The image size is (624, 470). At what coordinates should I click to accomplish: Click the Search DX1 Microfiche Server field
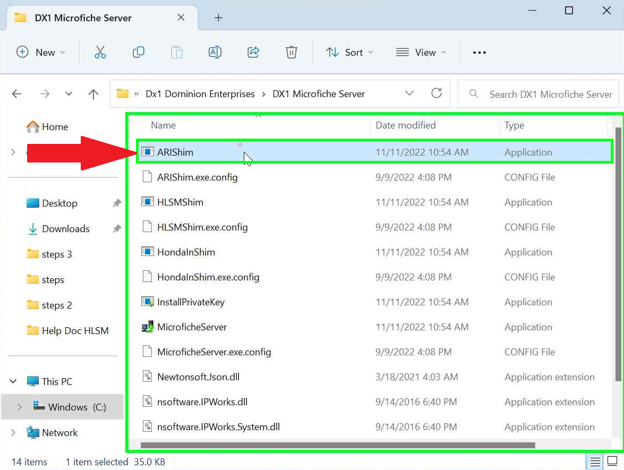(x=537, y=94)
